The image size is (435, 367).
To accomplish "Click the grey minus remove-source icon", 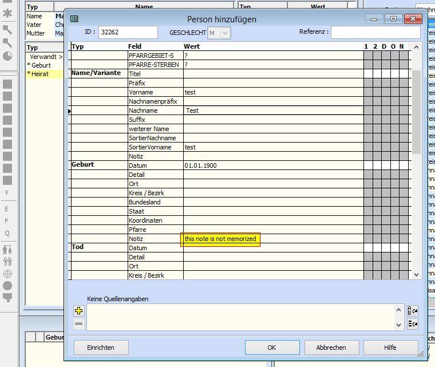I will 79,323.
